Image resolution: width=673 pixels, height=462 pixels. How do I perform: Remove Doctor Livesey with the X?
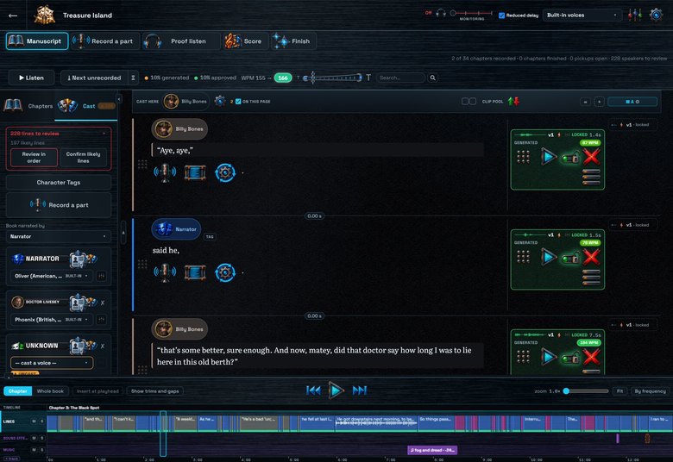pyautogui.click(x=102, y=303)
